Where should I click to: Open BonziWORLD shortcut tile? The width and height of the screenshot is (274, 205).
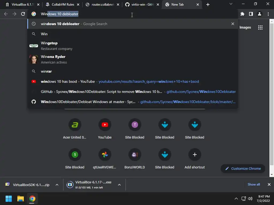[x=135, y=159]
